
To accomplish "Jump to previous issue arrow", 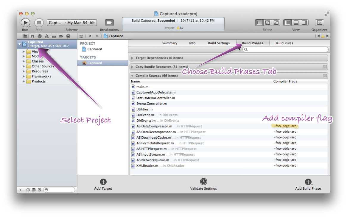I will point(318,36).
